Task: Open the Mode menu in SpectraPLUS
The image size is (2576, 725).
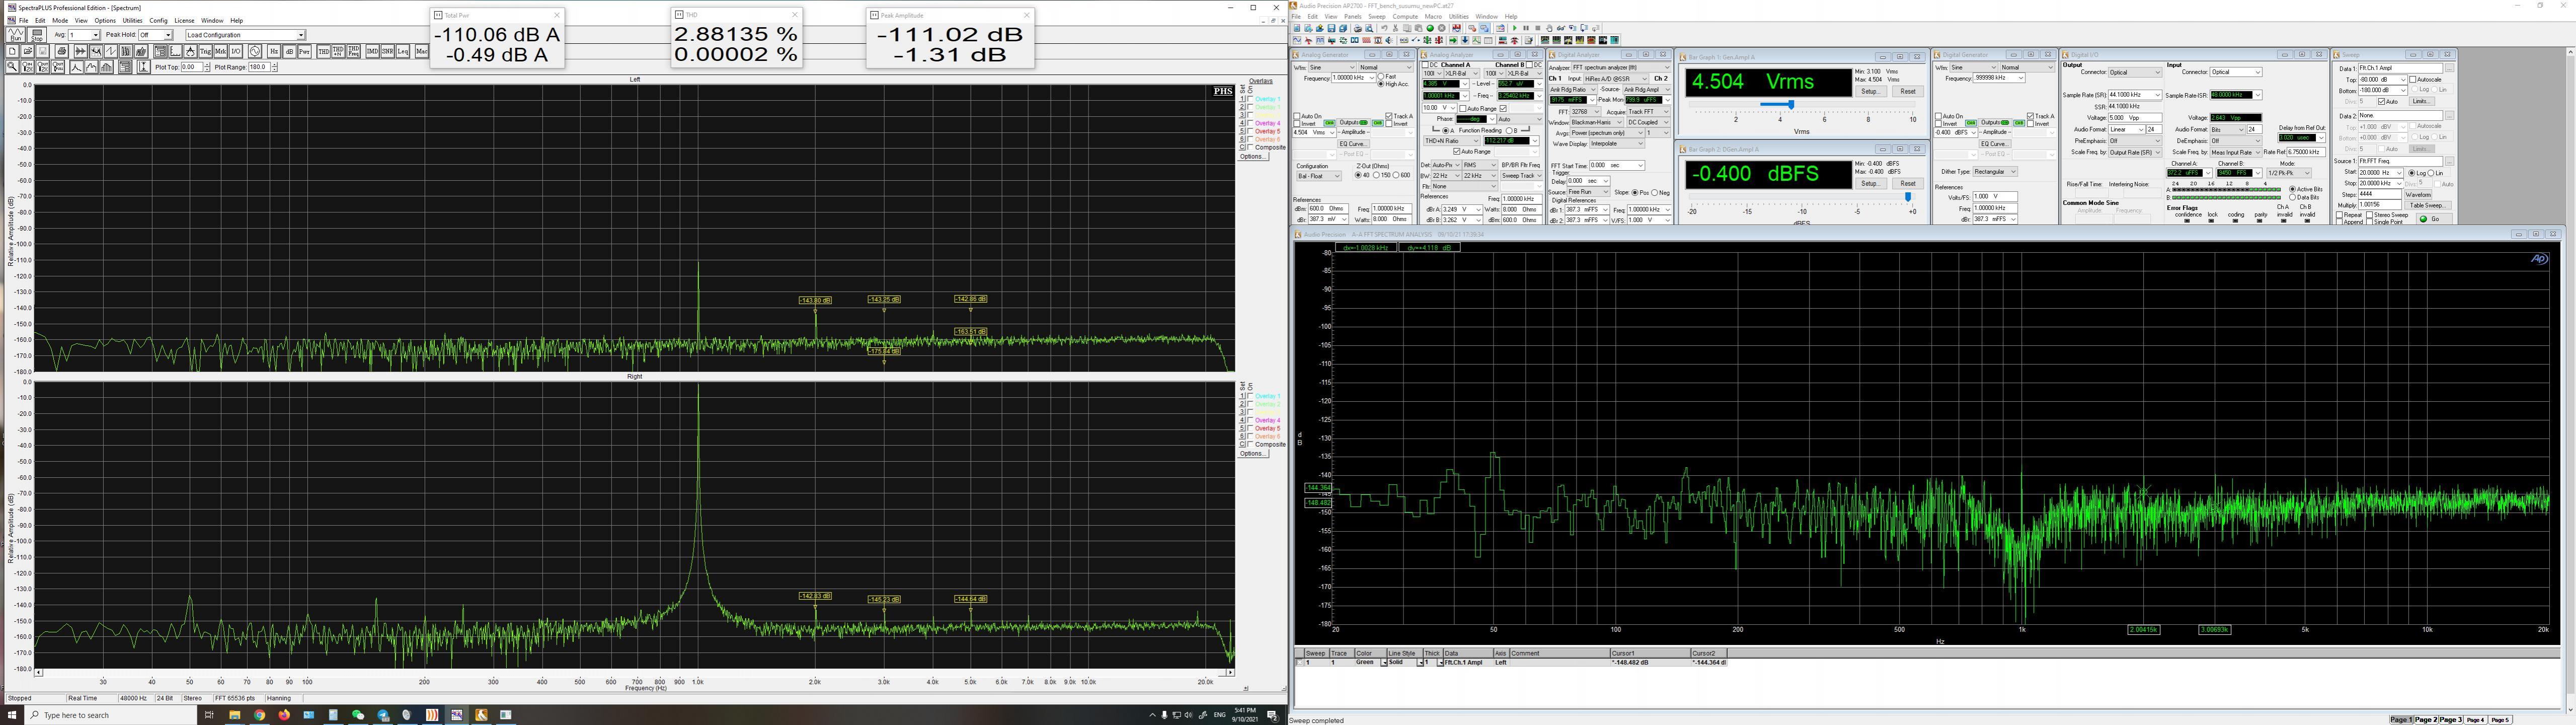Action: pos(60,20)
